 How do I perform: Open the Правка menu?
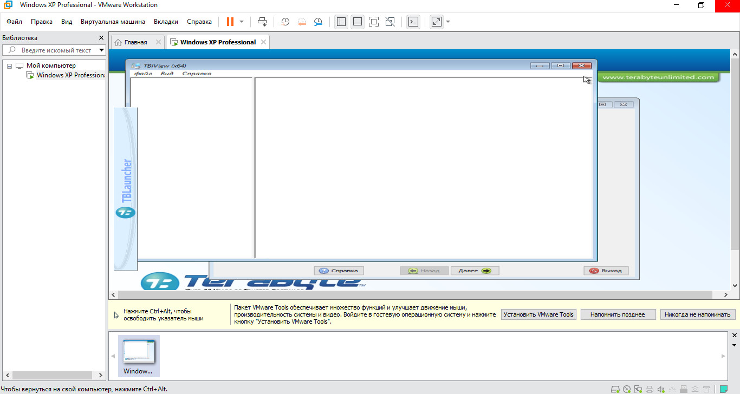(42, 22)
